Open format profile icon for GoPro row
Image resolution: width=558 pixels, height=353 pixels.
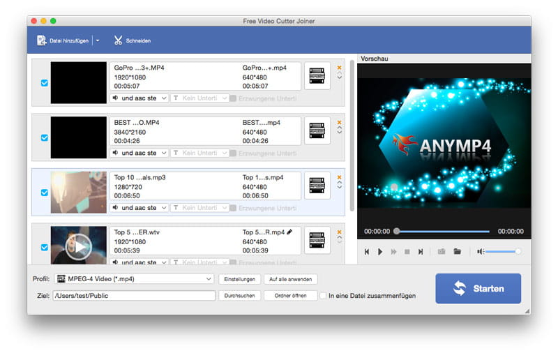coord(317,76)
